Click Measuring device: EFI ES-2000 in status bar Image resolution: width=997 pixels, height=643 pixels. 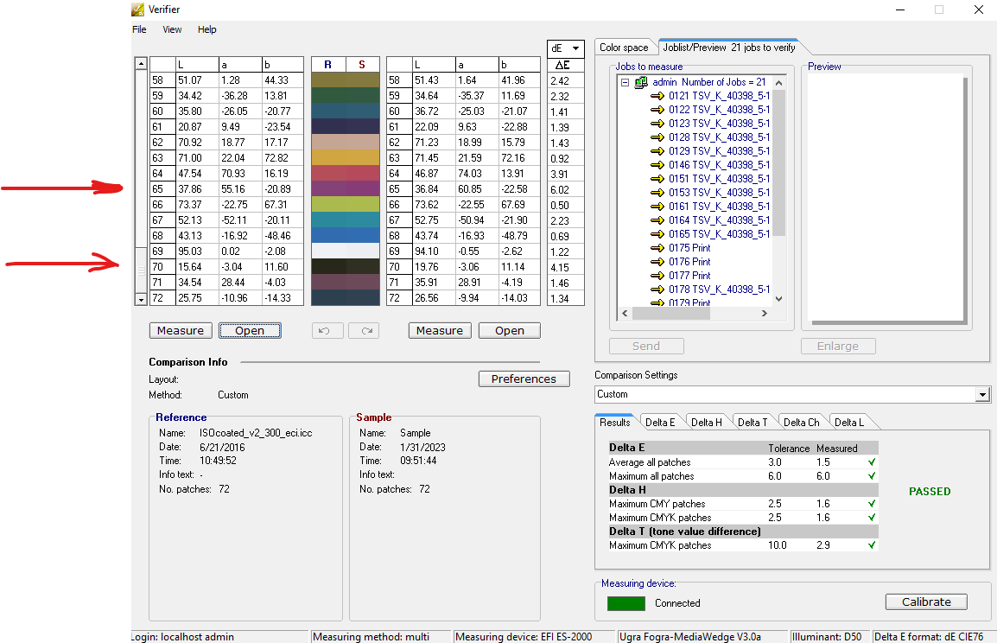coord(524,637)
